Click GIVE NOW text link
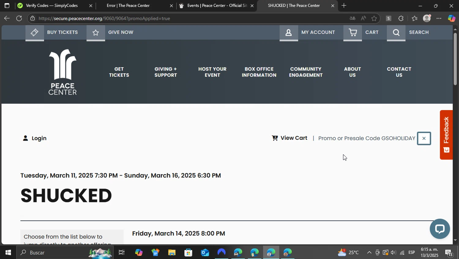The height and width of the screenshot is (259, 459). coord(121,32)
